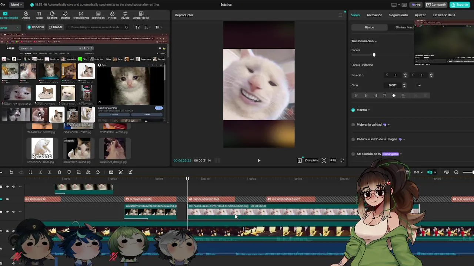Viewport: 474px width, 266px height.
Task: Open the Efectos panel
Action: [65, 15]
